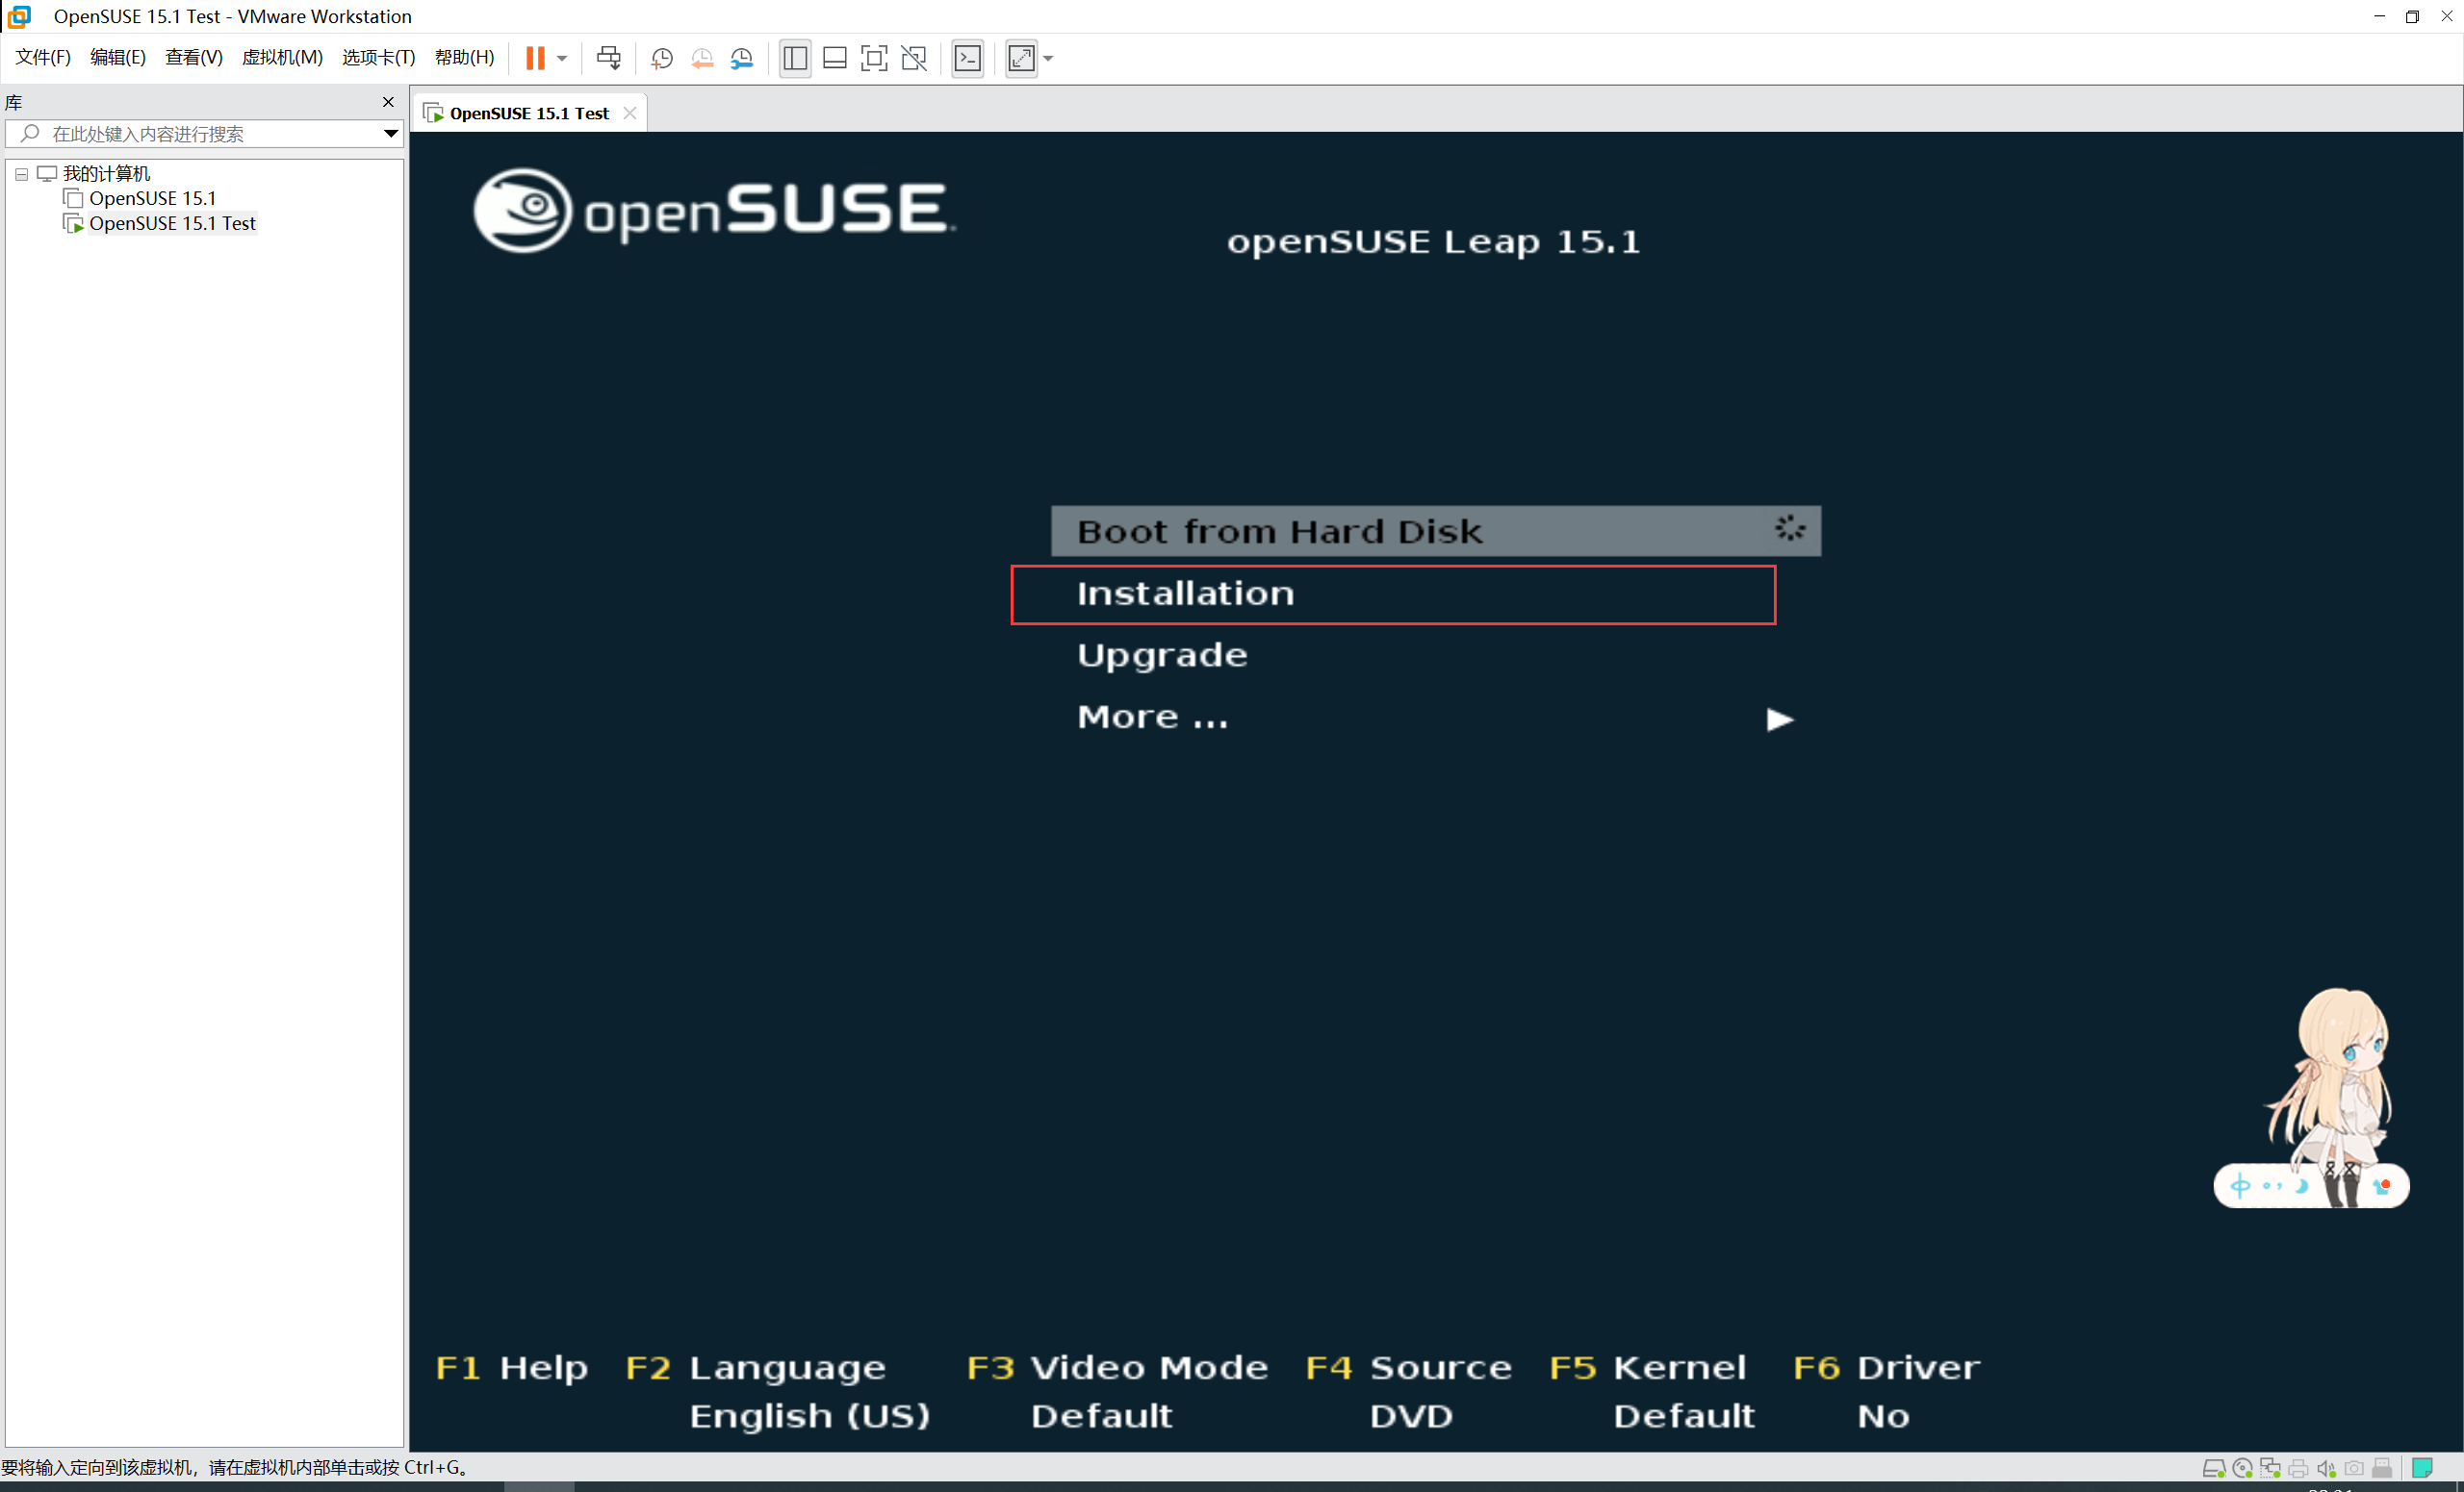Toggle the library sidebar panel view
The image size is (2464, 1492).
pos(795,58)
